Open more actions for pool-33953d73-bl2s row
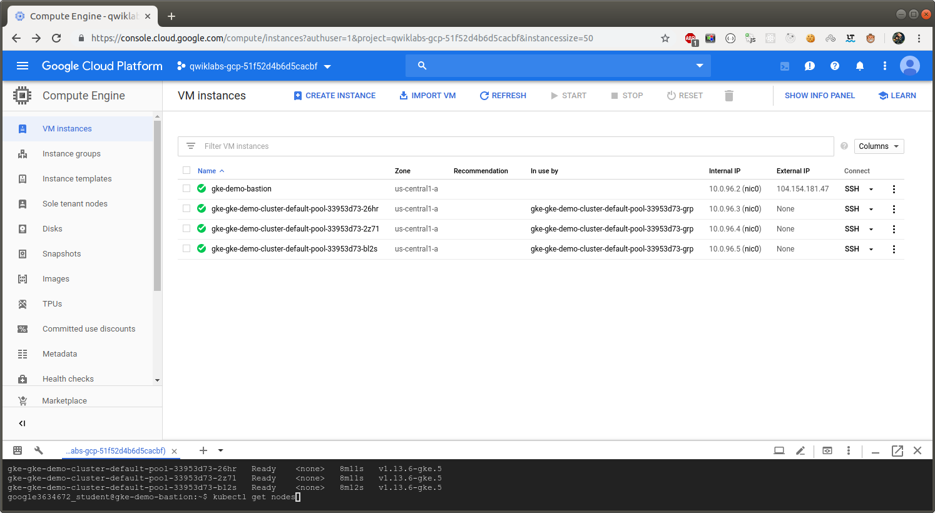The width and height of the screenshot is (935, 513). pyautogui.click(x=894, y=249)
